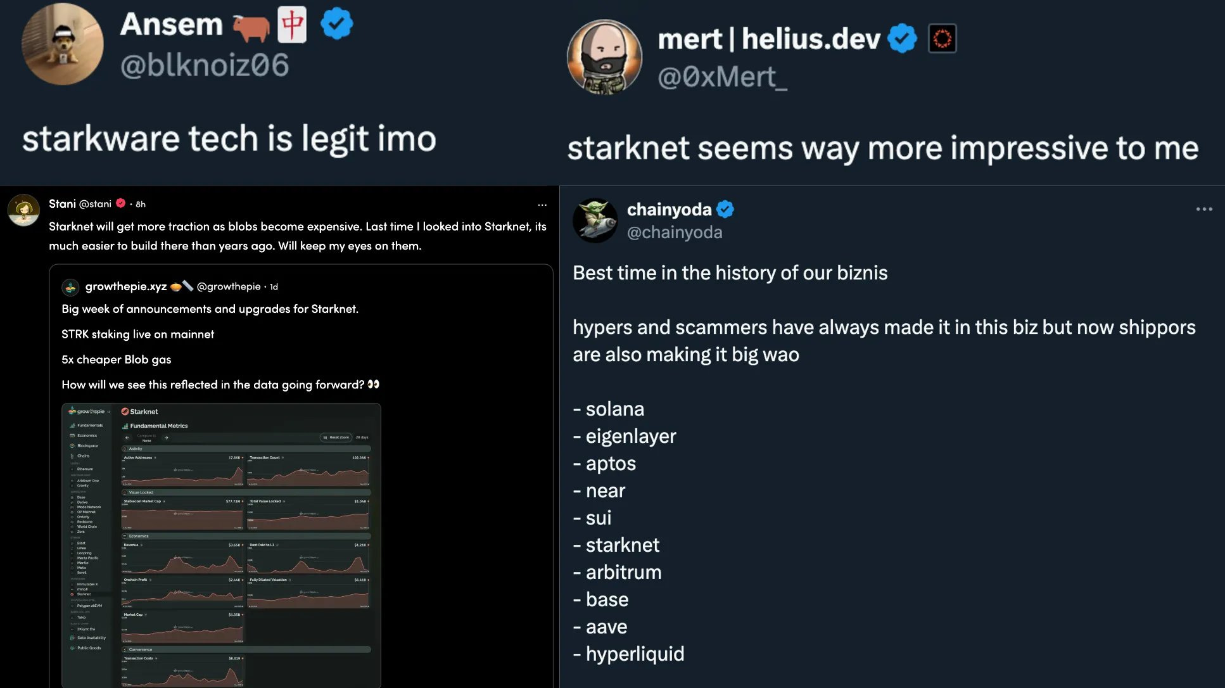Open the more options menu on chainyoda's tweet
This screenshot has height=688, width=1225.
coord(1203,209)
